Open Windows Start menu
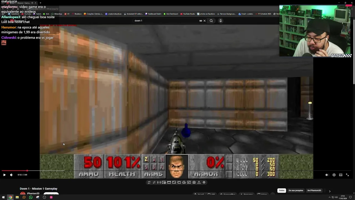 click(x=4, y=197)
